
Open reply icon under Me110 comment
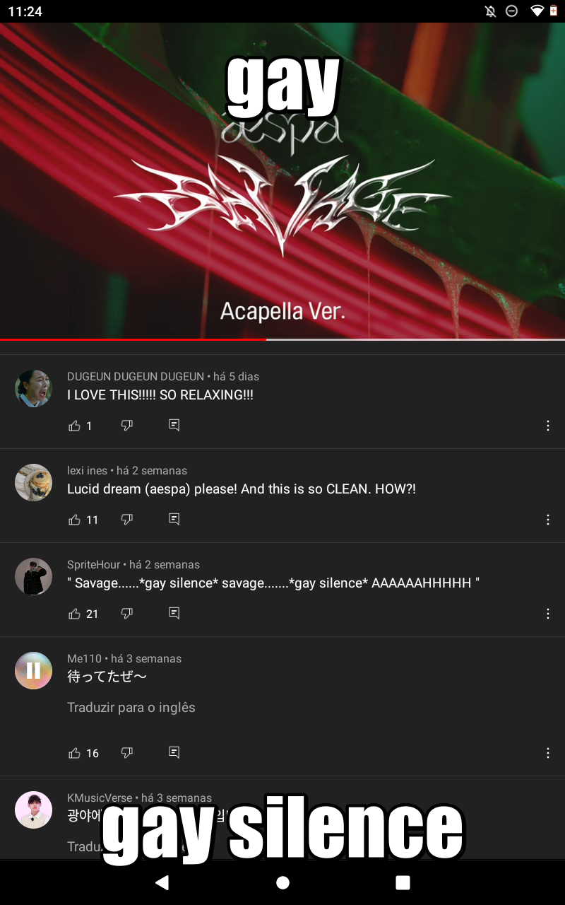(x=174, y=753)
